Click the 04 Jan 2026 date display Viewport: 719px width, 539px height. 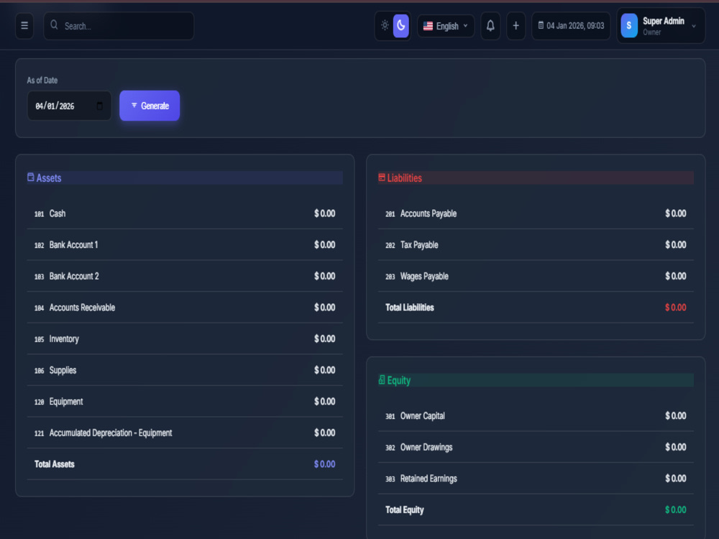coord(571,26)
